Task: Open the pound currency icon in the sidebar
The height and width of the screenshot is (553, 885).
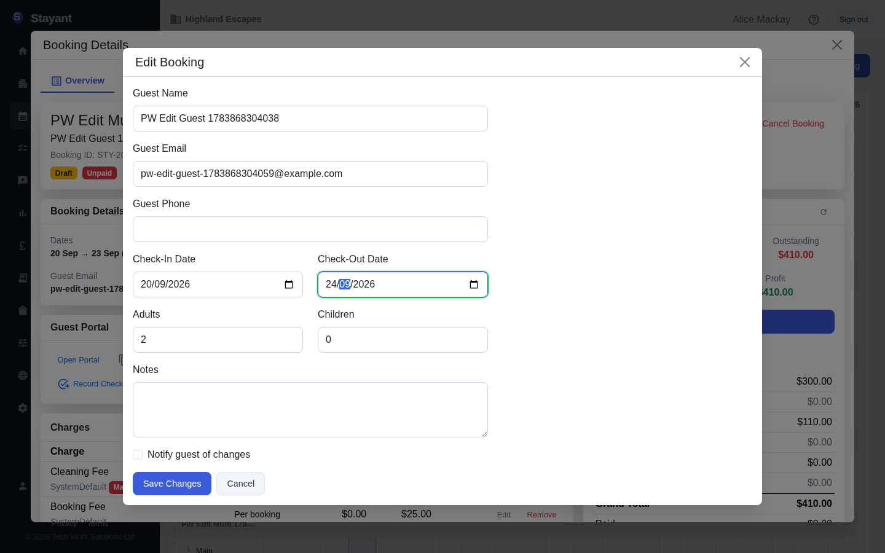Action: coord(23,246)
